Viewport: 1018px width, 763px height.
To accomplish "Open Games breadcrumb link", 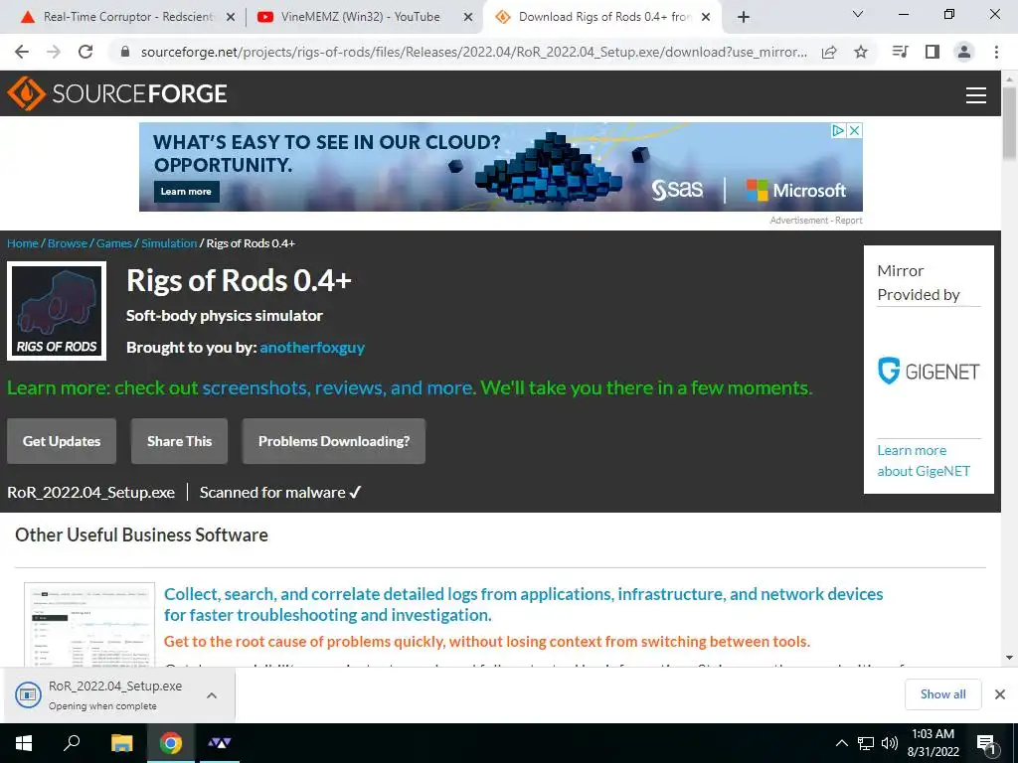I will [x=114, y=243].
